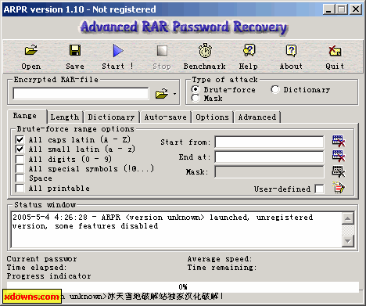The height and width of the screenshot is (306, 366).
Task: Start the attack with the blue play icon
Action: [118, 50]
